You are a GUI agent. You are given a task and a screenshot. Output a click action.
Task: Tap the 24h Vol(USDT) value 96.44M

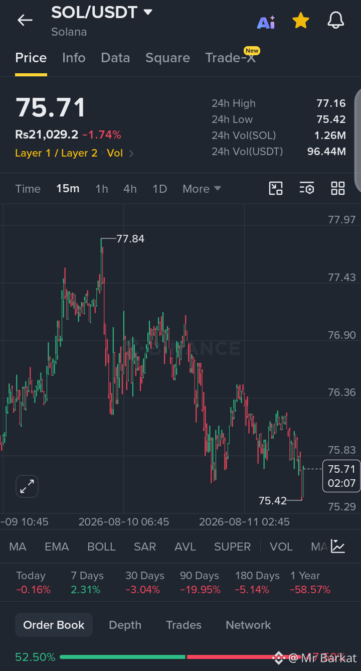pyautogui.click(x=326, y=151)
